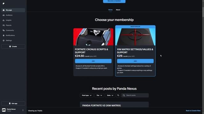Open the three-dot menu beside Panda Nexus

coord(23,110)
